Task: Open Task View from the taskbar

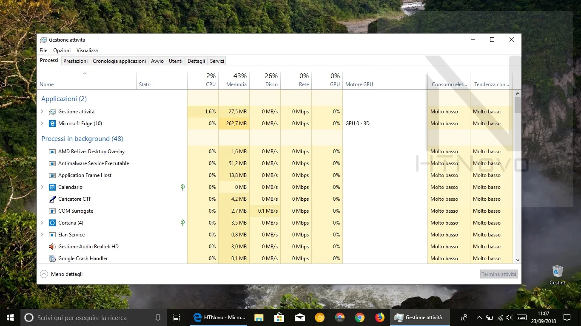Action: tap(177, 318)
